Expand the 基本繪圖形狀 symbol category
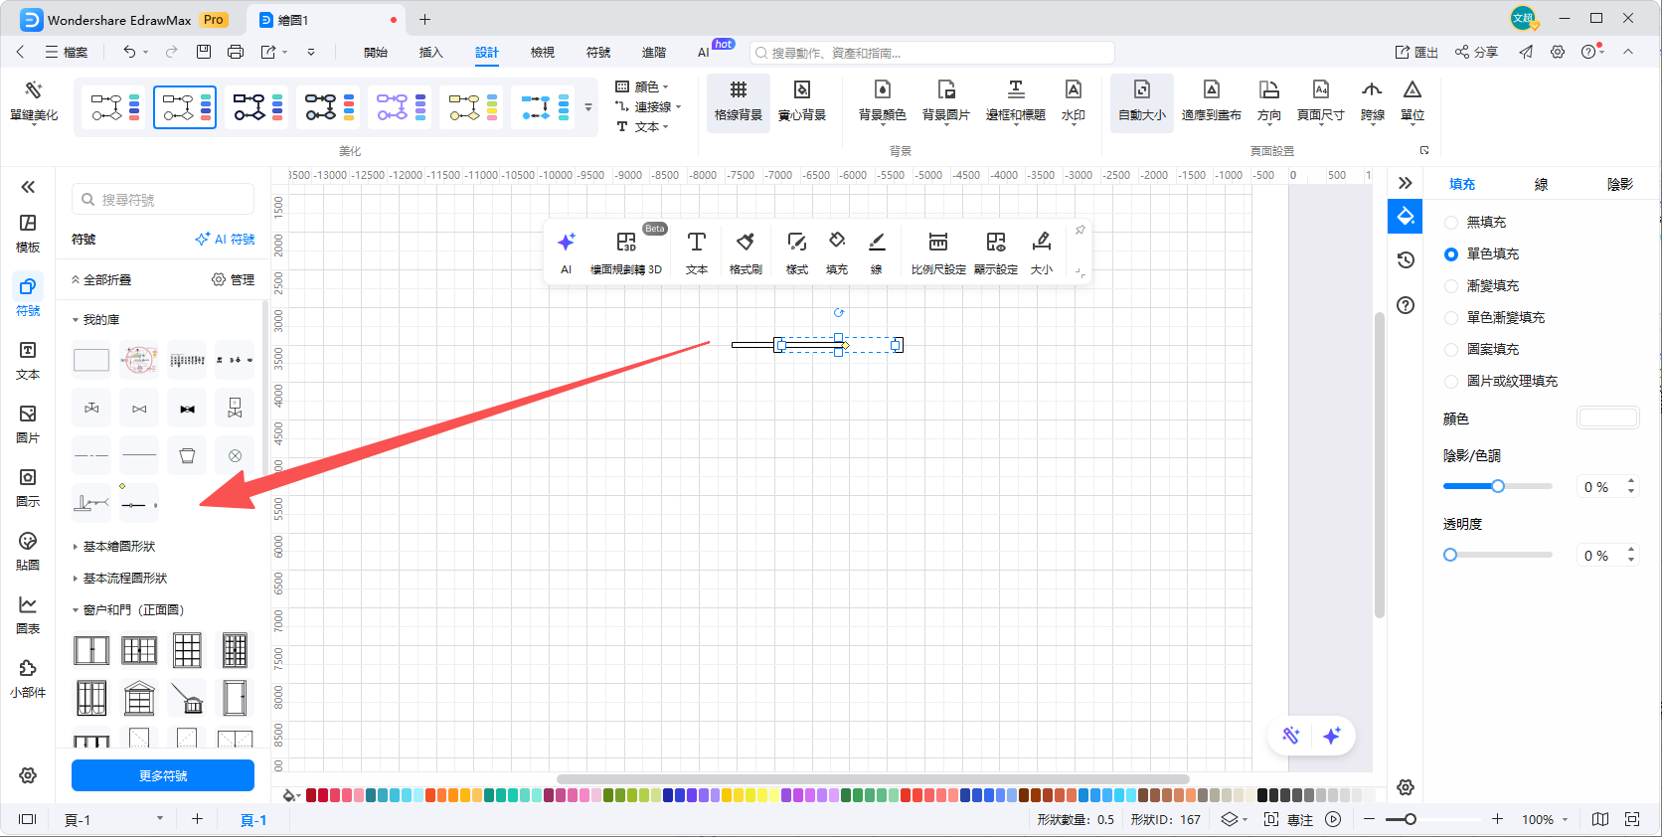The width and height of the screenshot is (1662, 837). click(x=118, y=547)
